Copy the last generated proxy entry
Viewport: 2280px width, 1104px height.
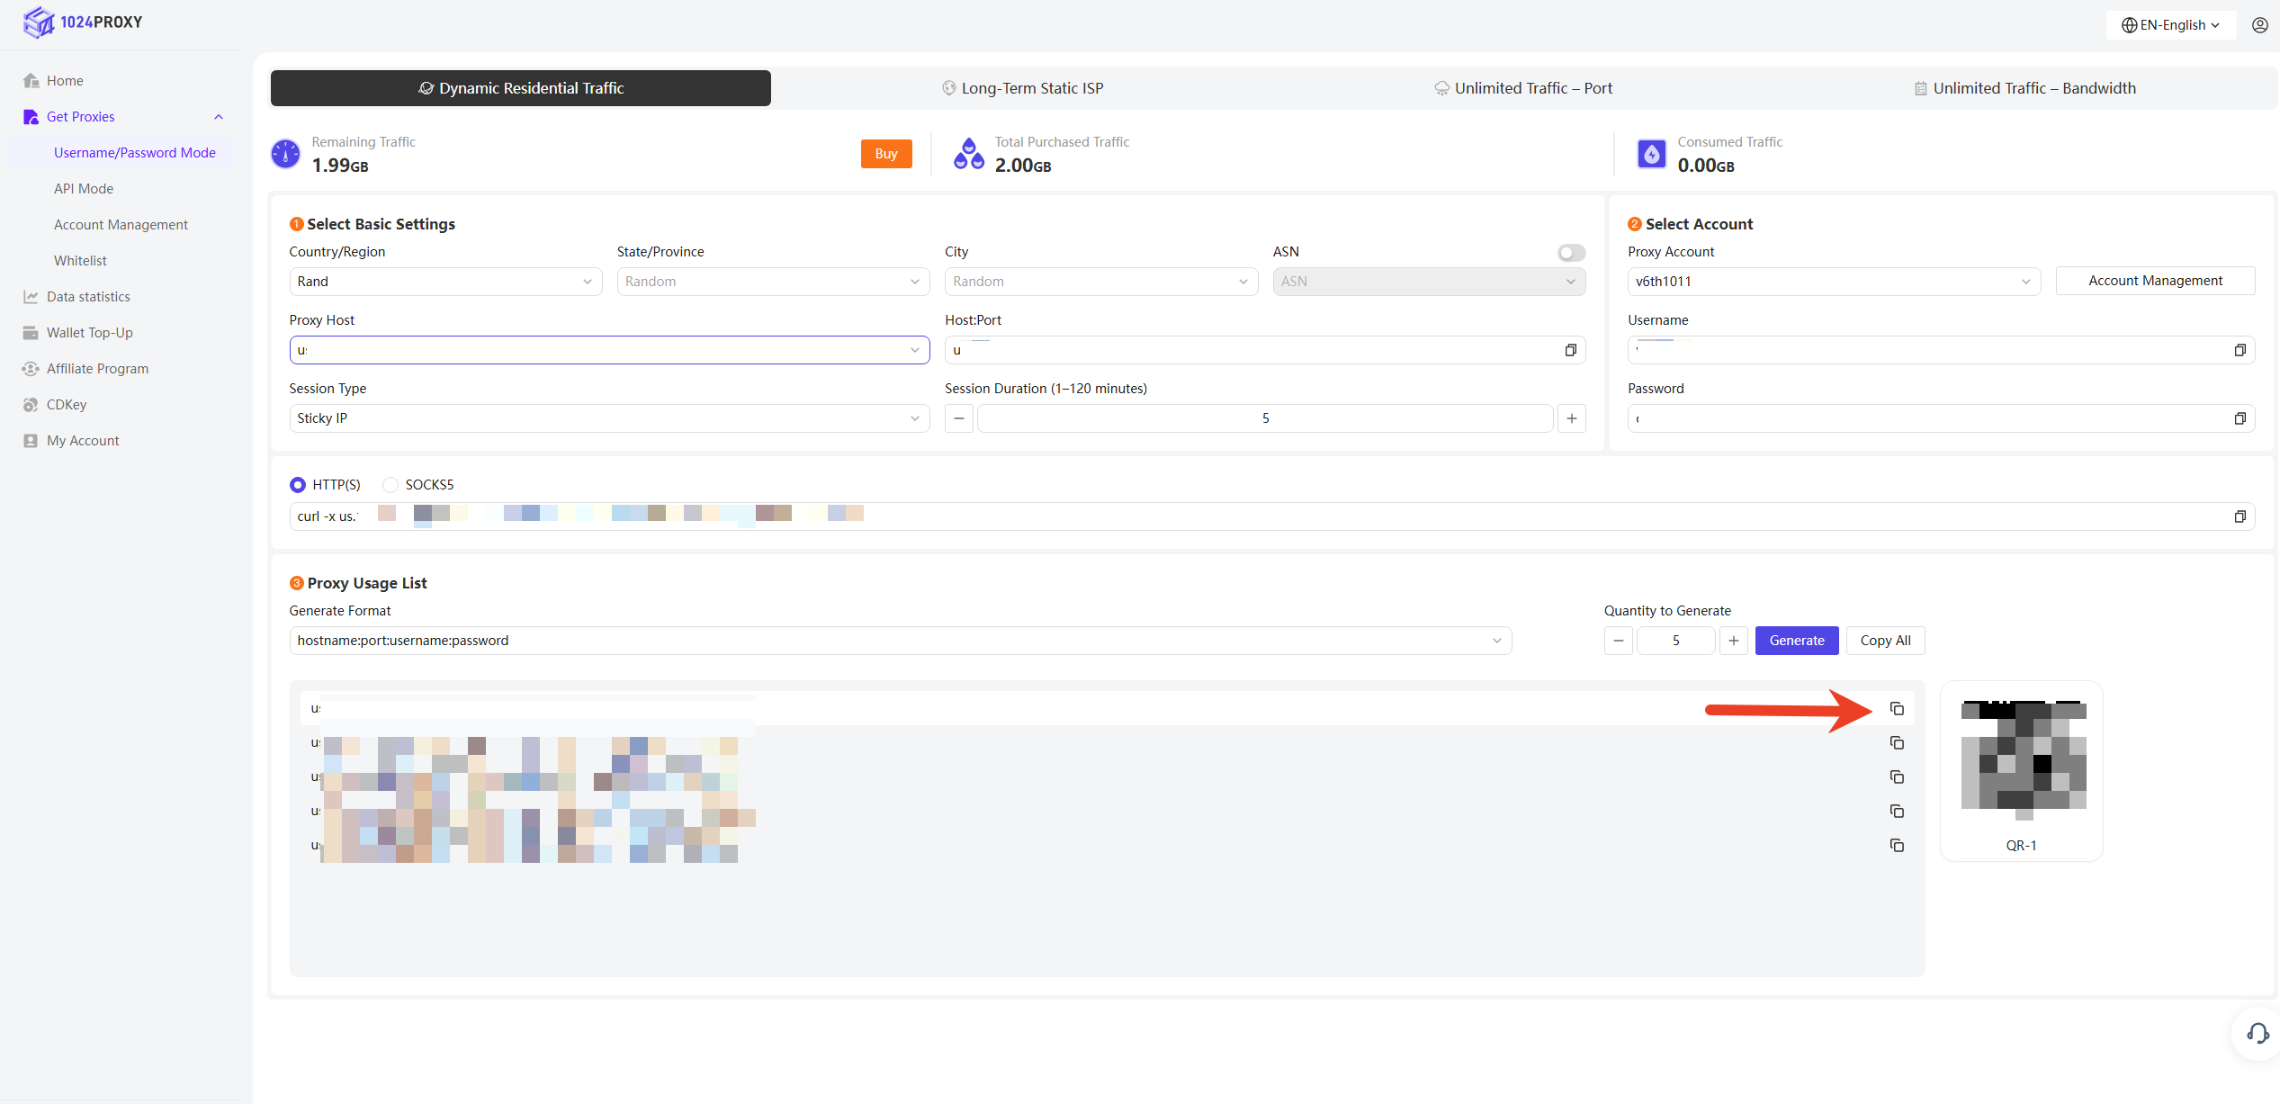pyautogui.click(x=1897, y=846)
